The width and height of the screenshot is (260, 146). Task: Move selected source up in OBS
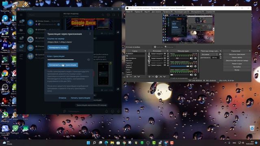click(x=161, y=77)
